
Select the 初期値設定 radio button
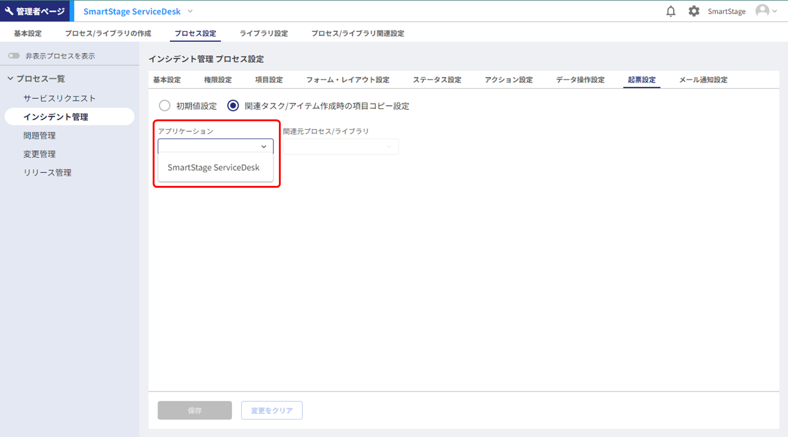click(x=164, y=106)
